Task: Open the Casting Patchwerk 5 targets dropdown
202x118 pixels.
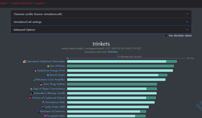Action: coord(28,3)
